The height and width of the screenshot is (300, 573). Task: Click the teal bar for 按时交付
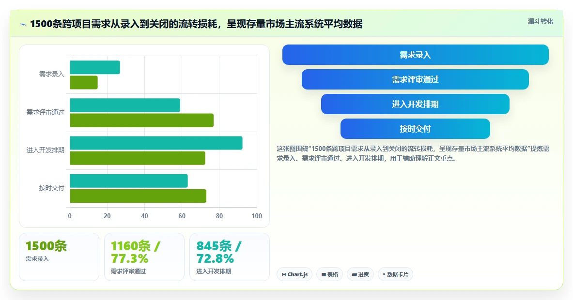pos(129,181)
